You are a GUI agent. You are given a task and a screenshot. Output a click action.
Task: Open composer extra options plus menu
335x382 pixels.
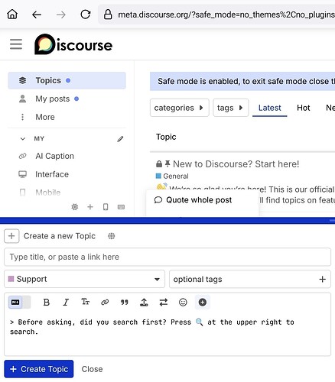[203, 303]
